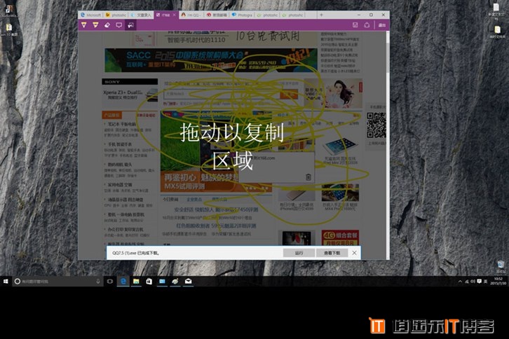Click 查看下载 to view downloads
509x339 pixels.
coord(332,253)
